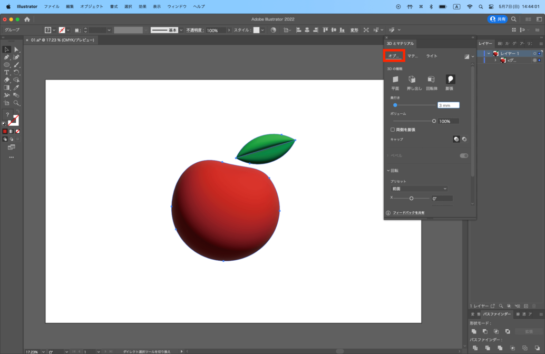The height and width of the screenshot is (354, 545).
Task: Select the Eraser tool
Action: coord(7,80)
